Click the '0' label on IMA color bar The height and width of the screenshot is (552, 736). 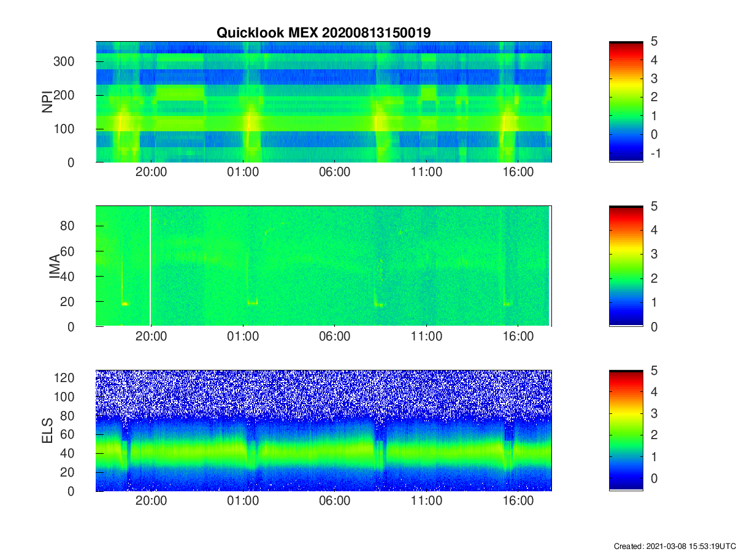(x=654, y=326)
